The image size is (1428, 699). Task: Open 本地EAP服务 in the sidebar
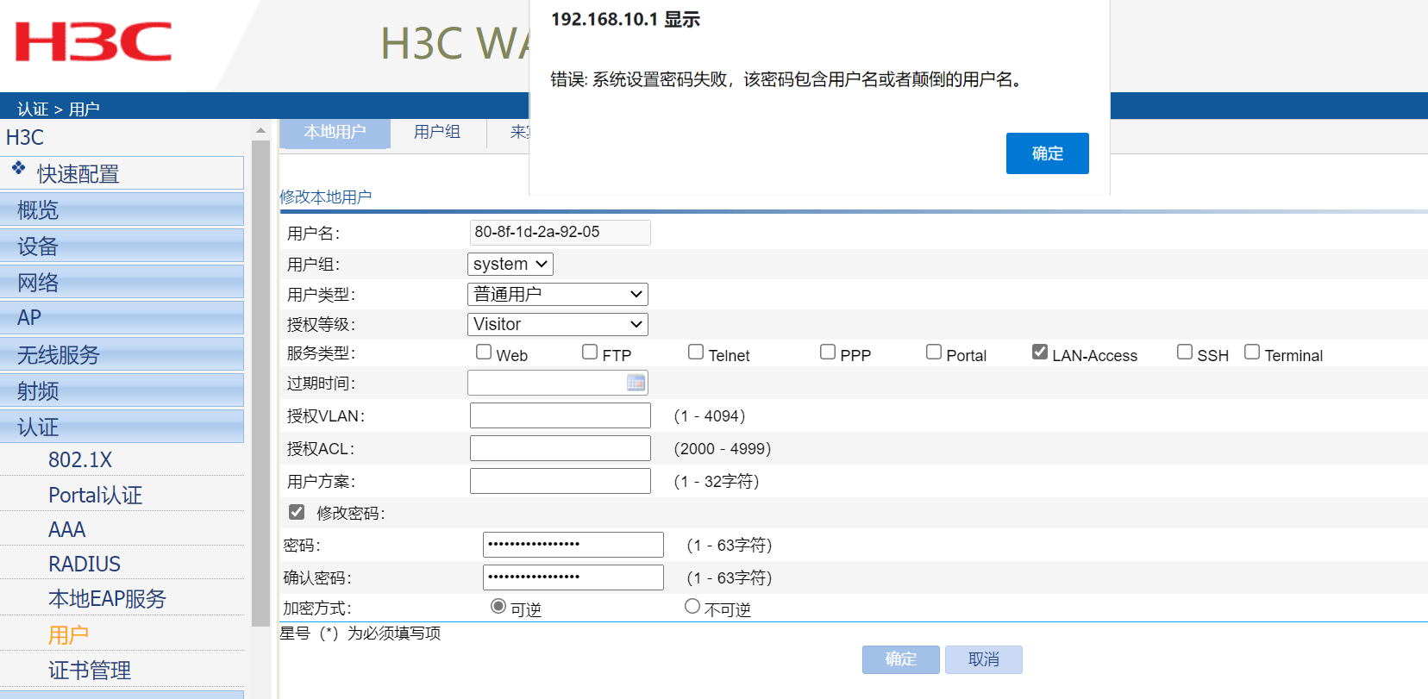(107, 599)
